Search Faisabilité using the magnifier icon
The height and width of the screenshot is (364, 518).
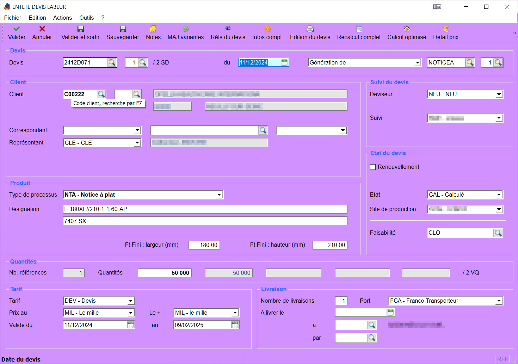point(498,233)
